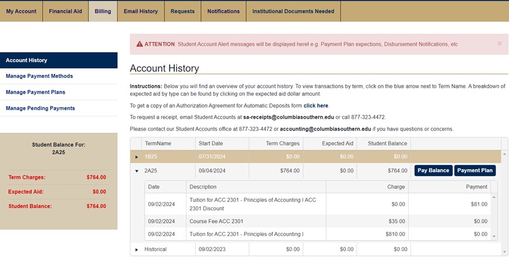Open Institutional Documents Needed tab
The image size is (509, 257).
pyautogui.click(x=293, y=11)
